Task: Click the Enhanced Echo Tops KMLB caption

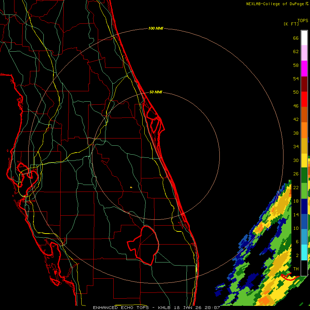Action: pyautogui.click(x=156, y=308)
